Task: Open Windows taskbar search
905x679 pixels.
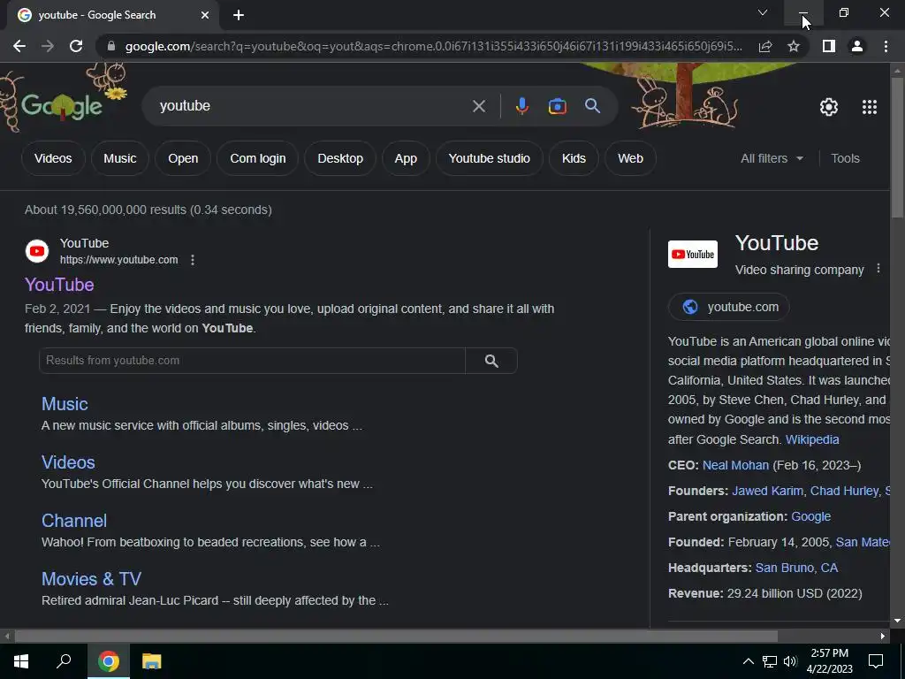Action: 64,661
